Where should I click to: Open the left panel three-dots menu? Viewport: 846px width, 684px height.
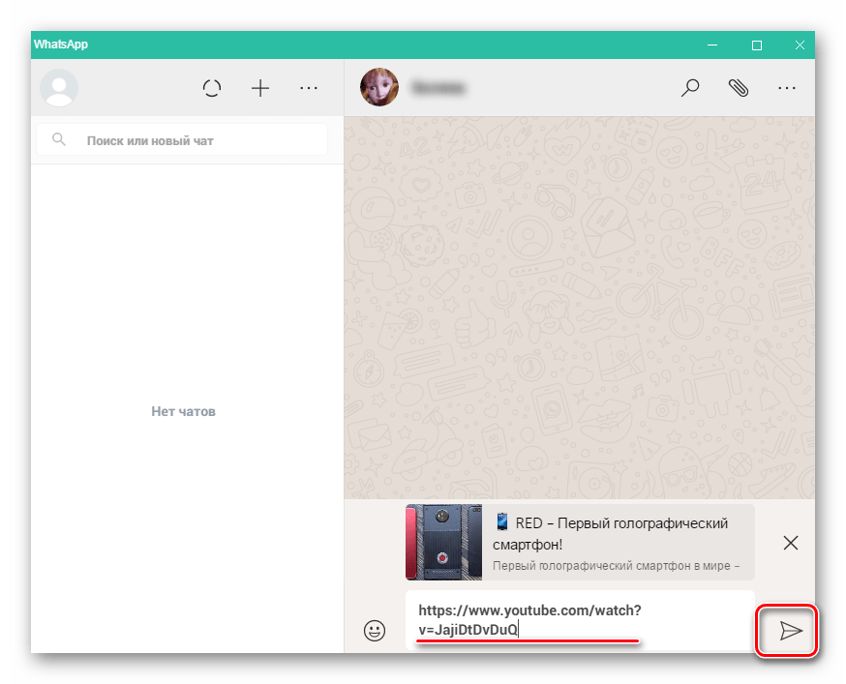[309, 88]
